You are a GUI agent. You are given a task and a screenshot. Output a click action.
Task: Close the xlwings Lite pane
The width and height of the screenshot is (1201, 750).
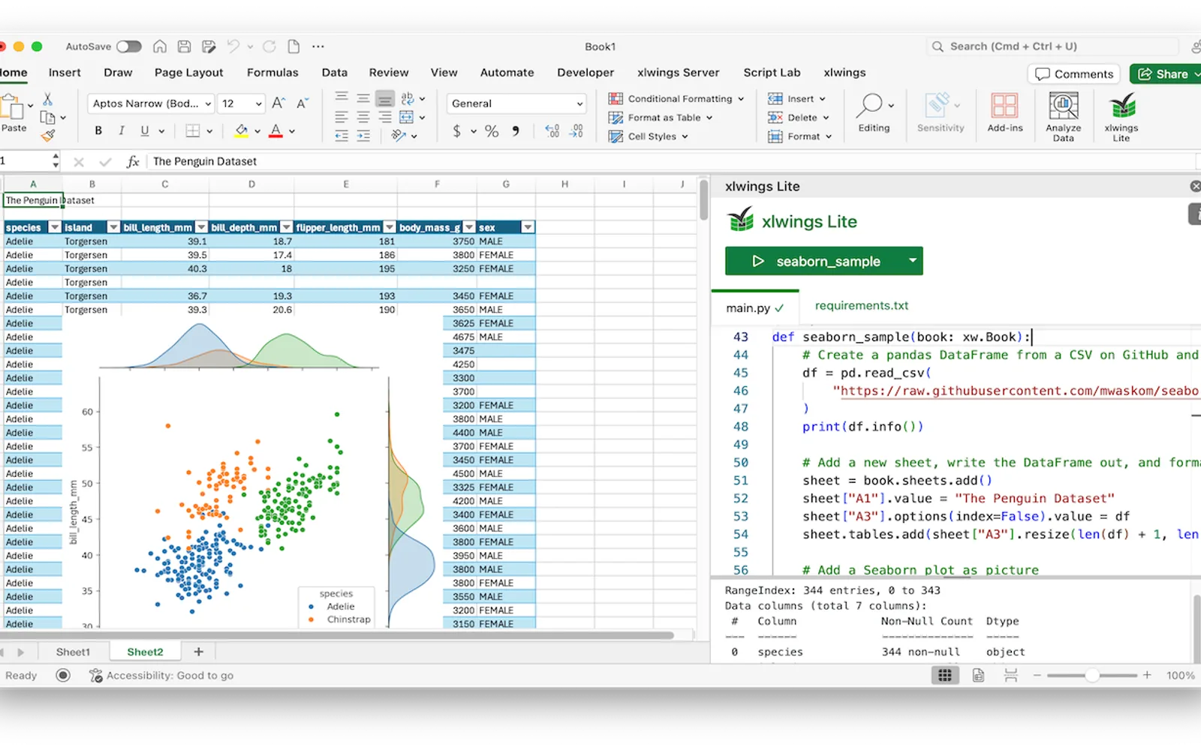(x=1195, y=186)
